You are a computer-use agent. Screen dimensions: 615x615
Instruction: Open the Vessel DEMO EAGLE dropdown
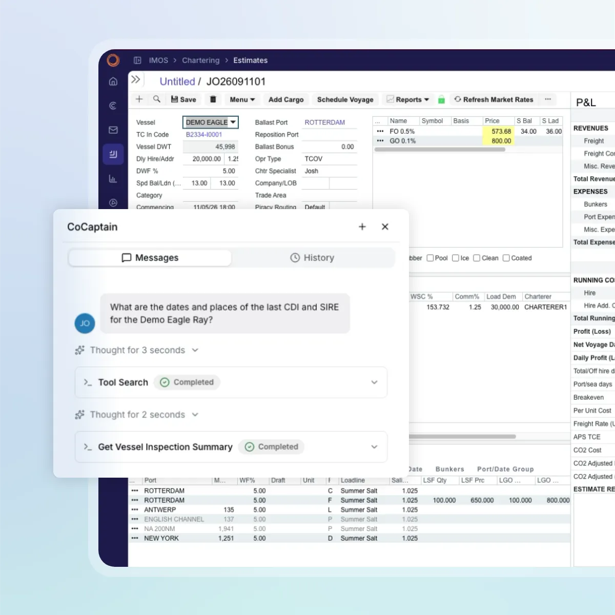(x=233, y=122)
